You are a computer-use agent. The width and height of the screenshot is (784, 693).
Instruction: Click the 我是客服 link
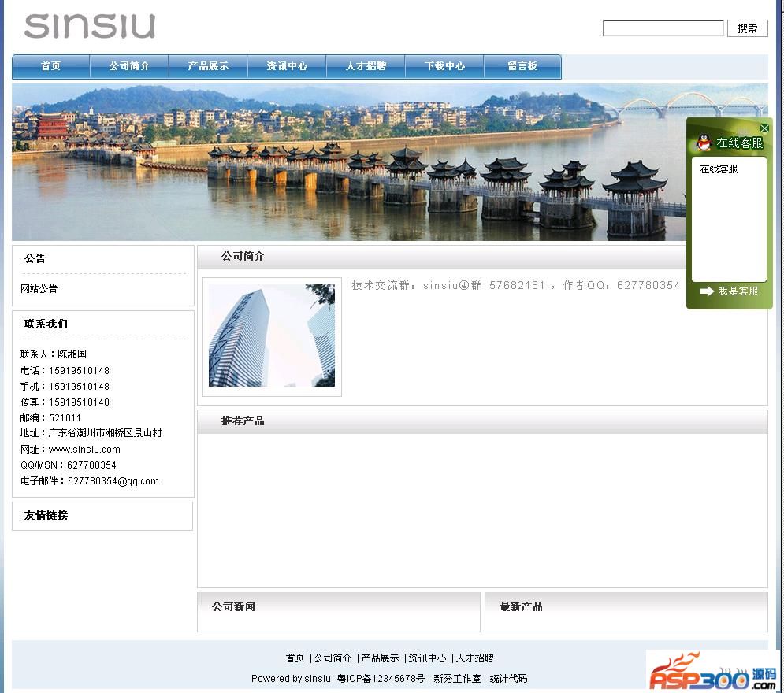pyautogui.click(x=738, y=291)
